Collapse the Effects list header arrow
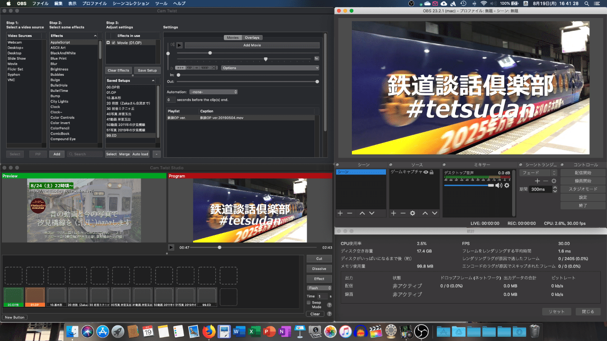This screenshot has width=607, height=341. (x=95, y=36)
